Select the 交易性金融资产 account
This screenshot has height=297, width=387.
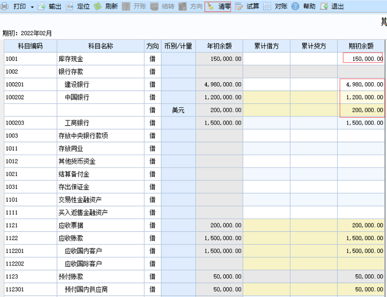coord(101,200)
